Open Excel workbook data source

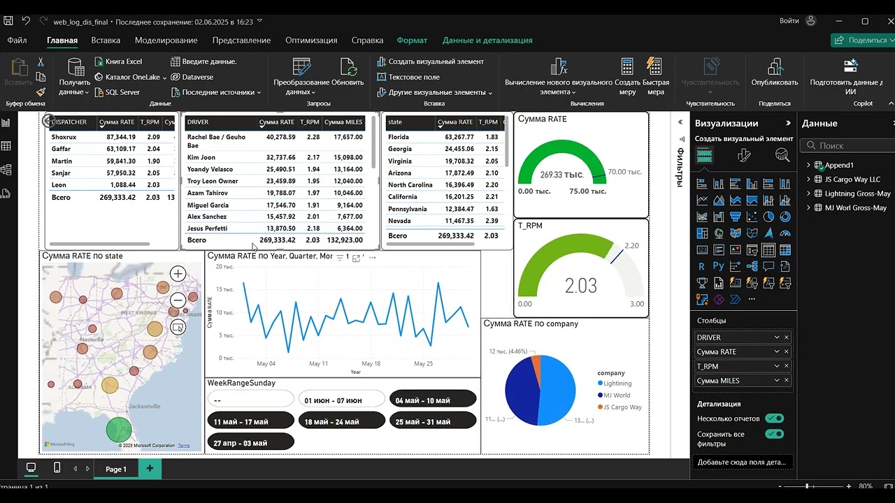pyautogui.click(x=118, y=61)
